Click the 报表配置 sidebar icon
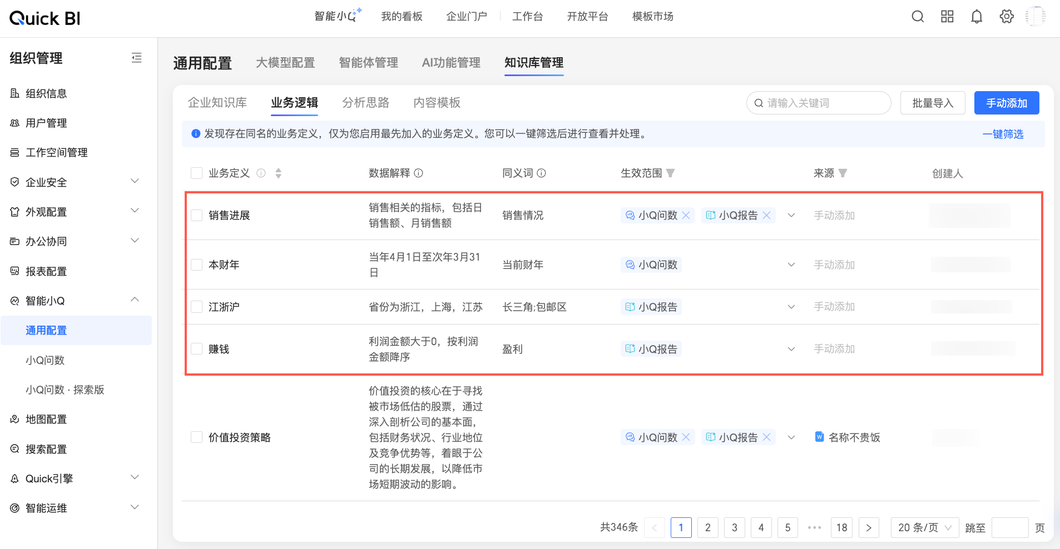 click(15, 271)
